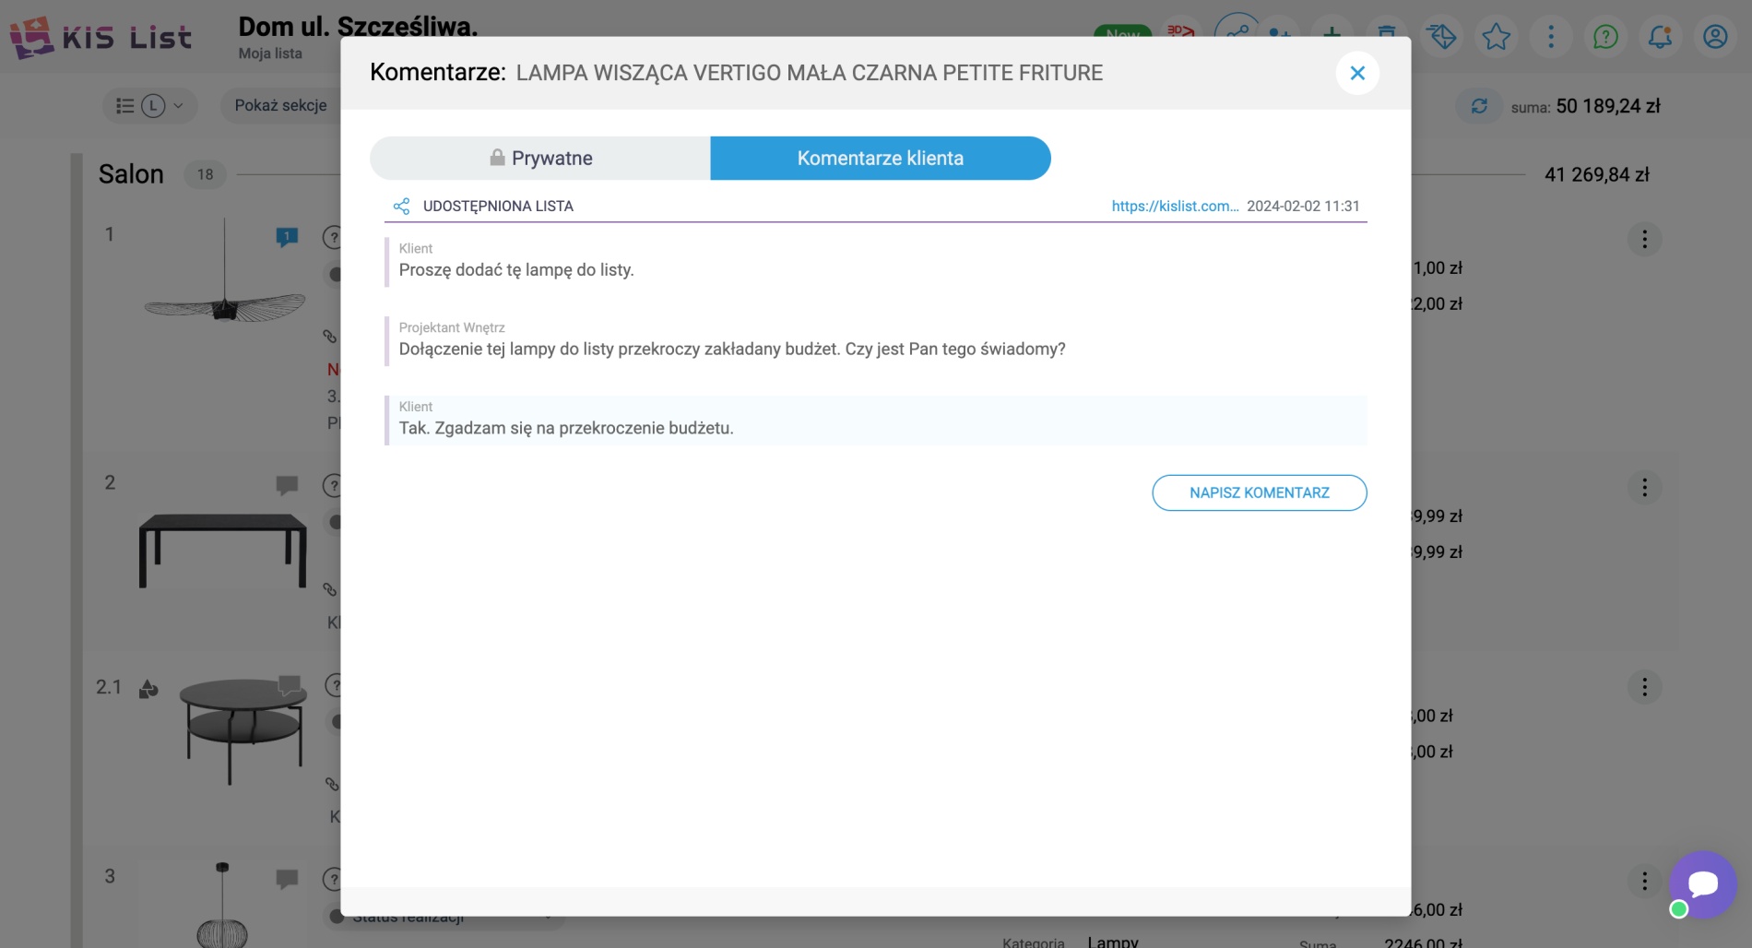This screenshot has width=1752, height=948.
Task: Open the blue comment icon on item 1
Action: (287, 237)
